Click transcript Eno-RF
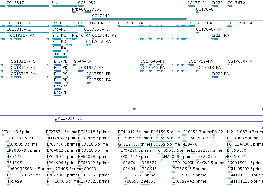Screen dimensions: 263x186 (59, 54)
